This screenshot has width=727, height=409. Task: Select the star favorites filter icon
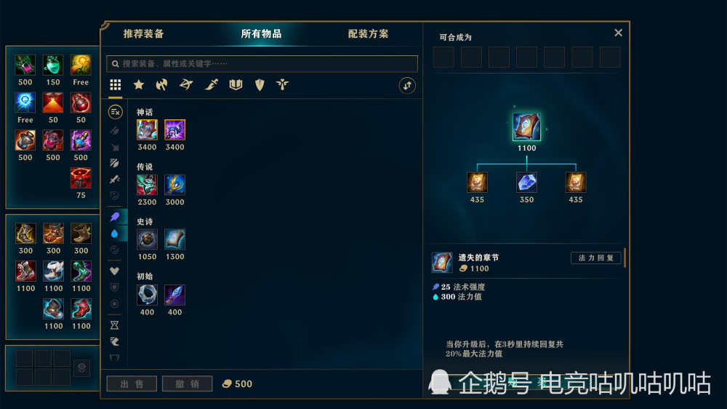138,84
